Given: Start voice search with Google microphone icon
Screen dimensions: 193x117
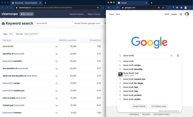Looking at the screenshot, I should [178, 56].
